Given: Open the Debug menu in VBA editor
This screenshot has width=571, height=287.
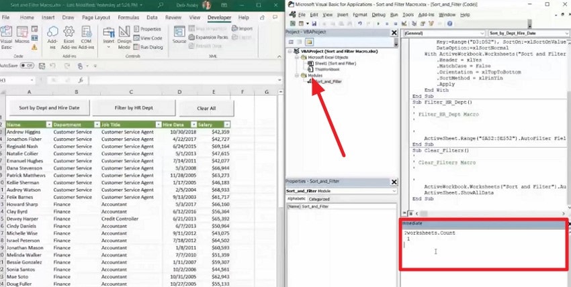Looking at the screenshot, I should pyautogui.click(x=378, y=15).
